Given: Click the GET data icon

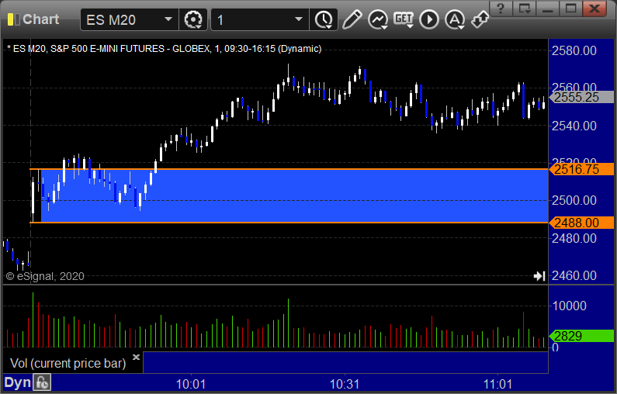Looking at the screenshot, I should pyautogui.click(x=404, y=19).
